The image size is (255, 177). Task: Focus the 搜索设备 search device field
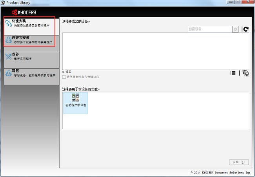[210, 29]
